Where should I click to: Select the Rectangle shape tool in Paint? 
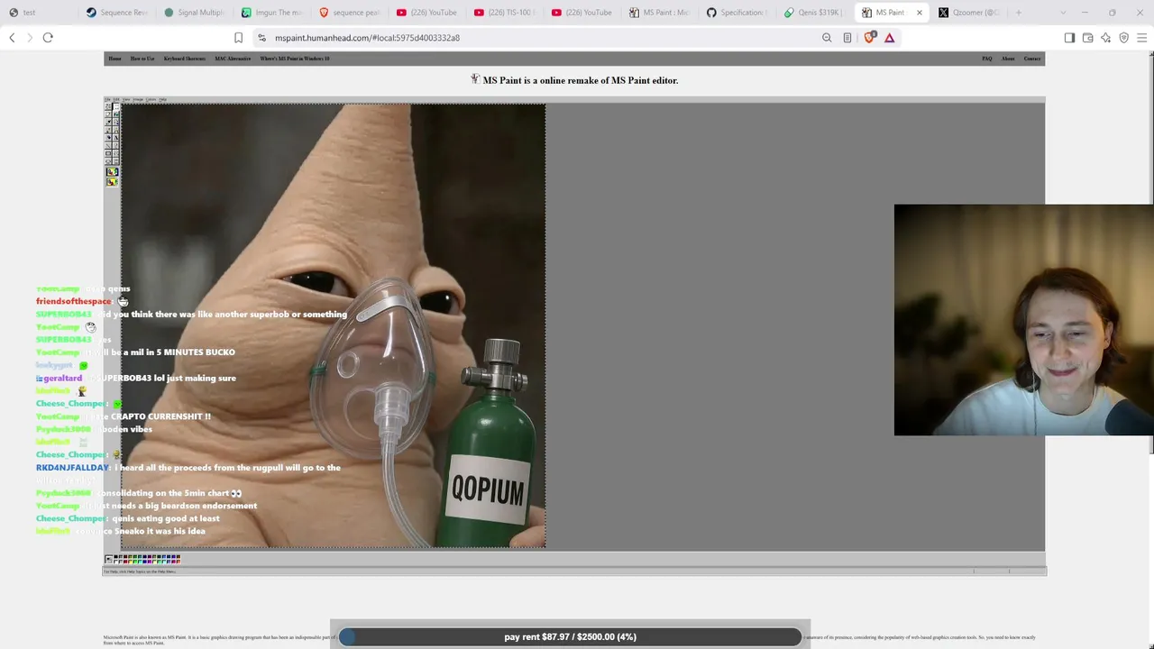108,153
